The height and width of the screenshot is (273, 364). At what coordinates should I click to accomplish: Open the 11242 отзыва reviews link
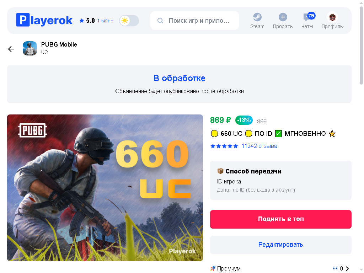pyautogui.click(x=259, y=146)
